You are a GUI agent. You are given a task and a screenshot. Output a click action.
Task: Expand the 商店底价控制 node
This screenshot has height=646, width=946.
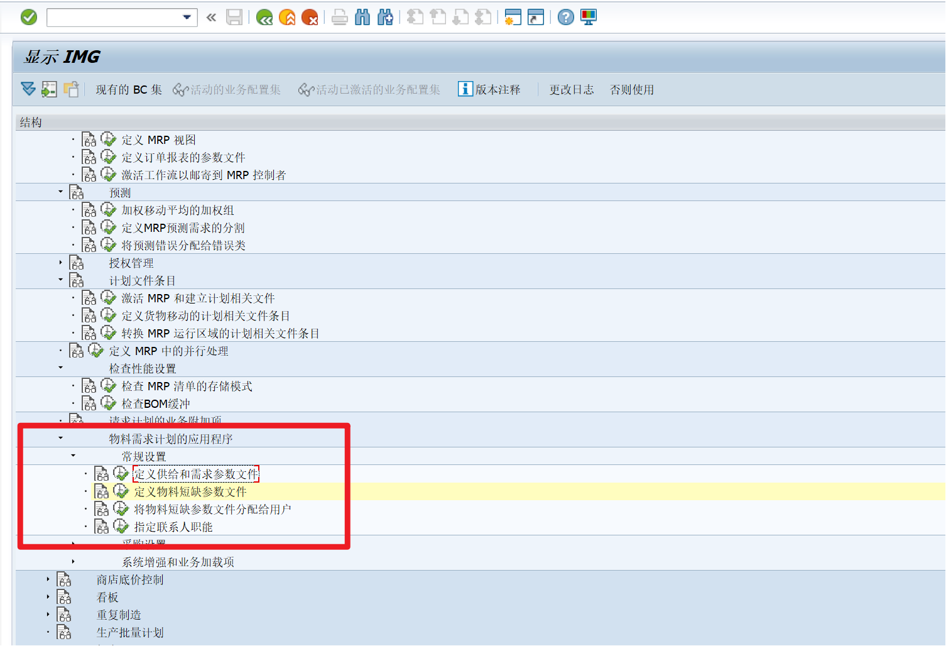coord(48,579)
